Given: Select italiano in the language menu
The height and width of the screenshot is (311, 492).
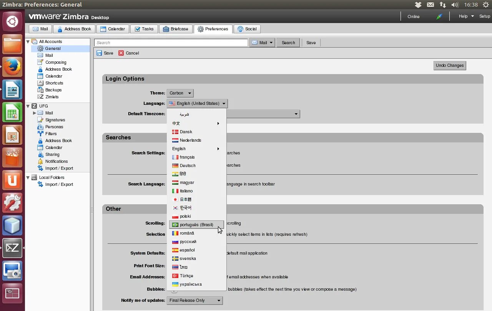Looking at the screenshot, I should point(196,191).
